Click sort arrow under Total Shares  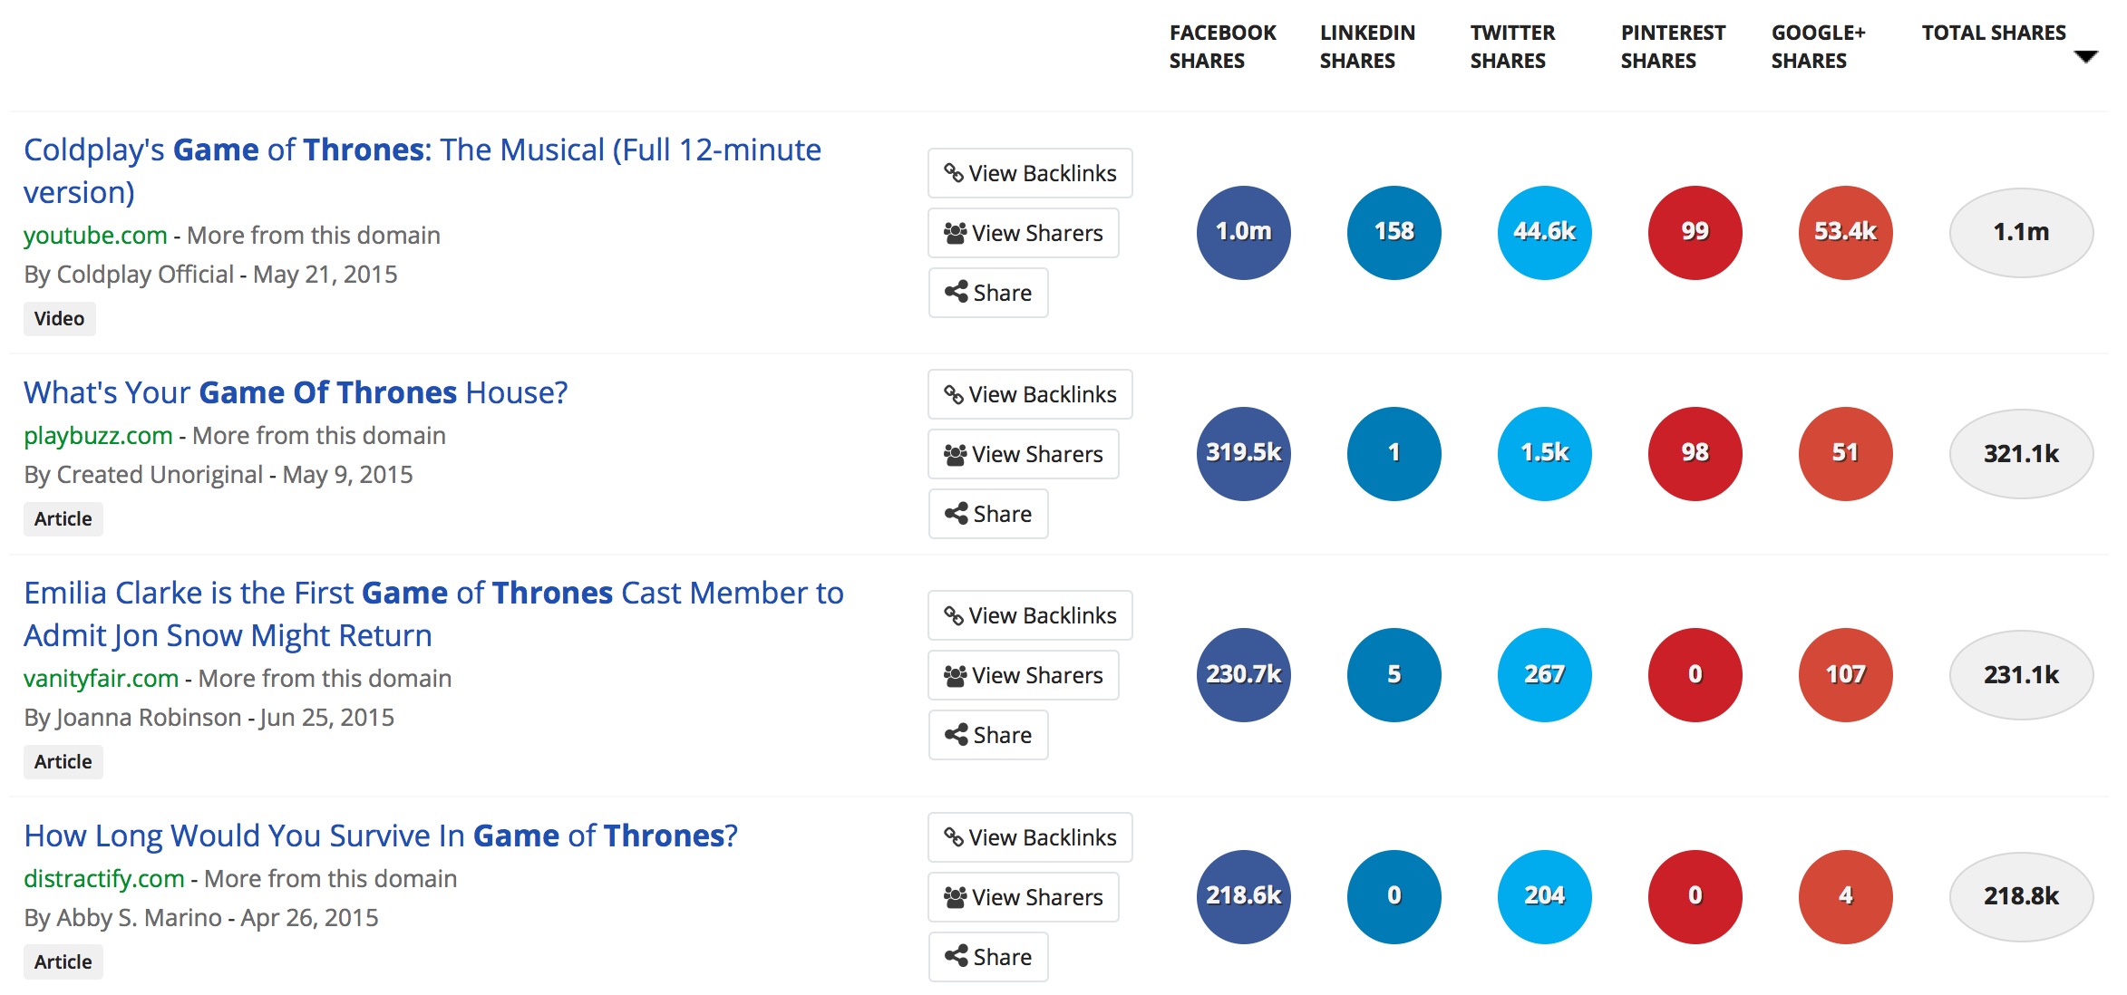click(x=2085, y=57)
